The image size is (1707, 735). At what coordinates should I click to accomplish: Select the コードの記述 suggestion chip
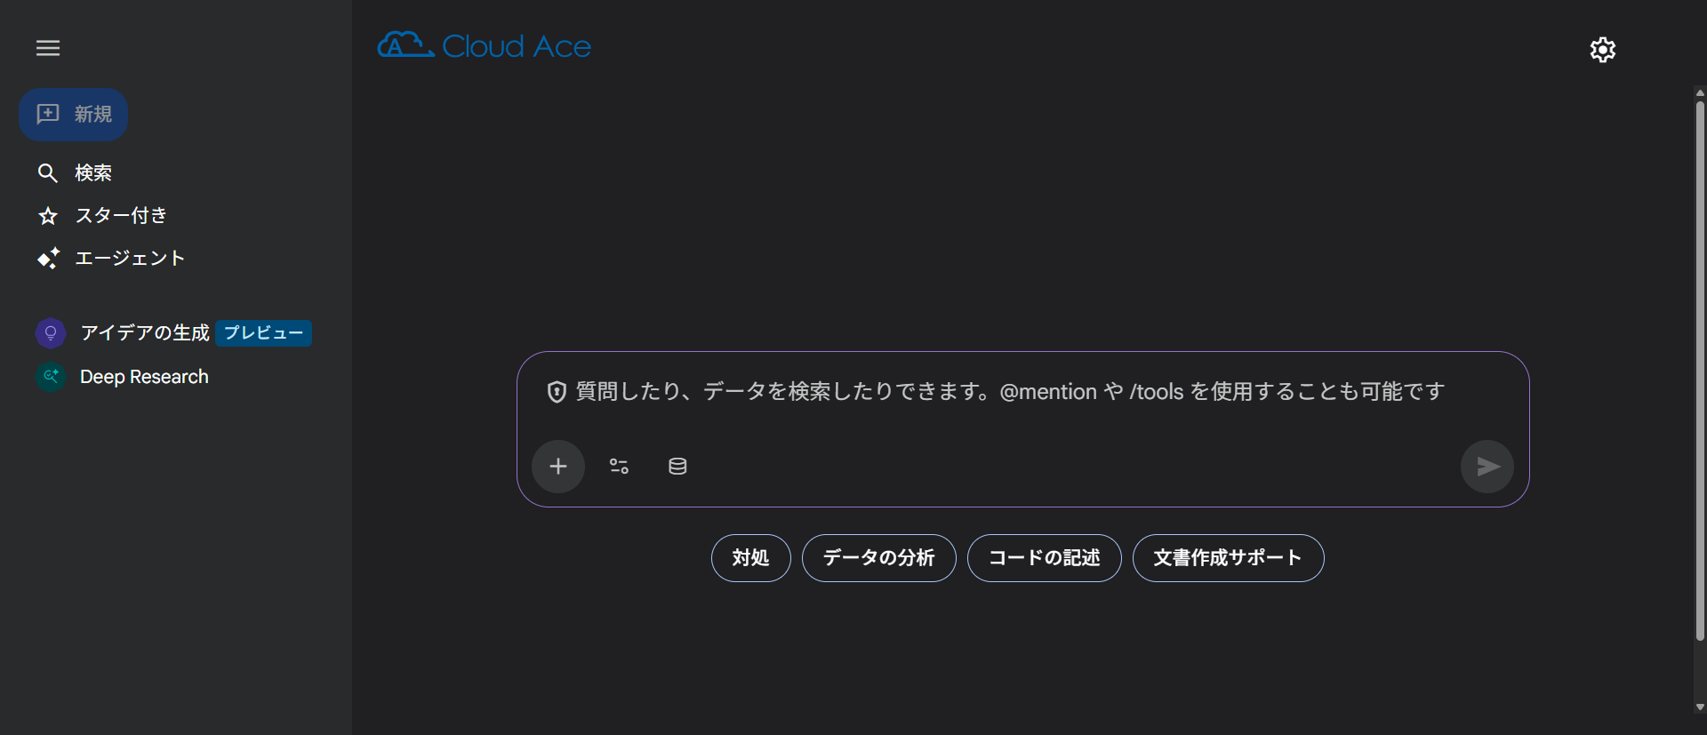point(1044,558)
